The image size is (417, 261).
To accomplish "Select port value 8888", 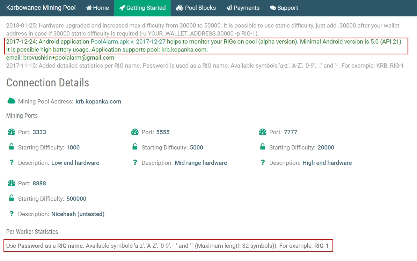I will point(39,183).
